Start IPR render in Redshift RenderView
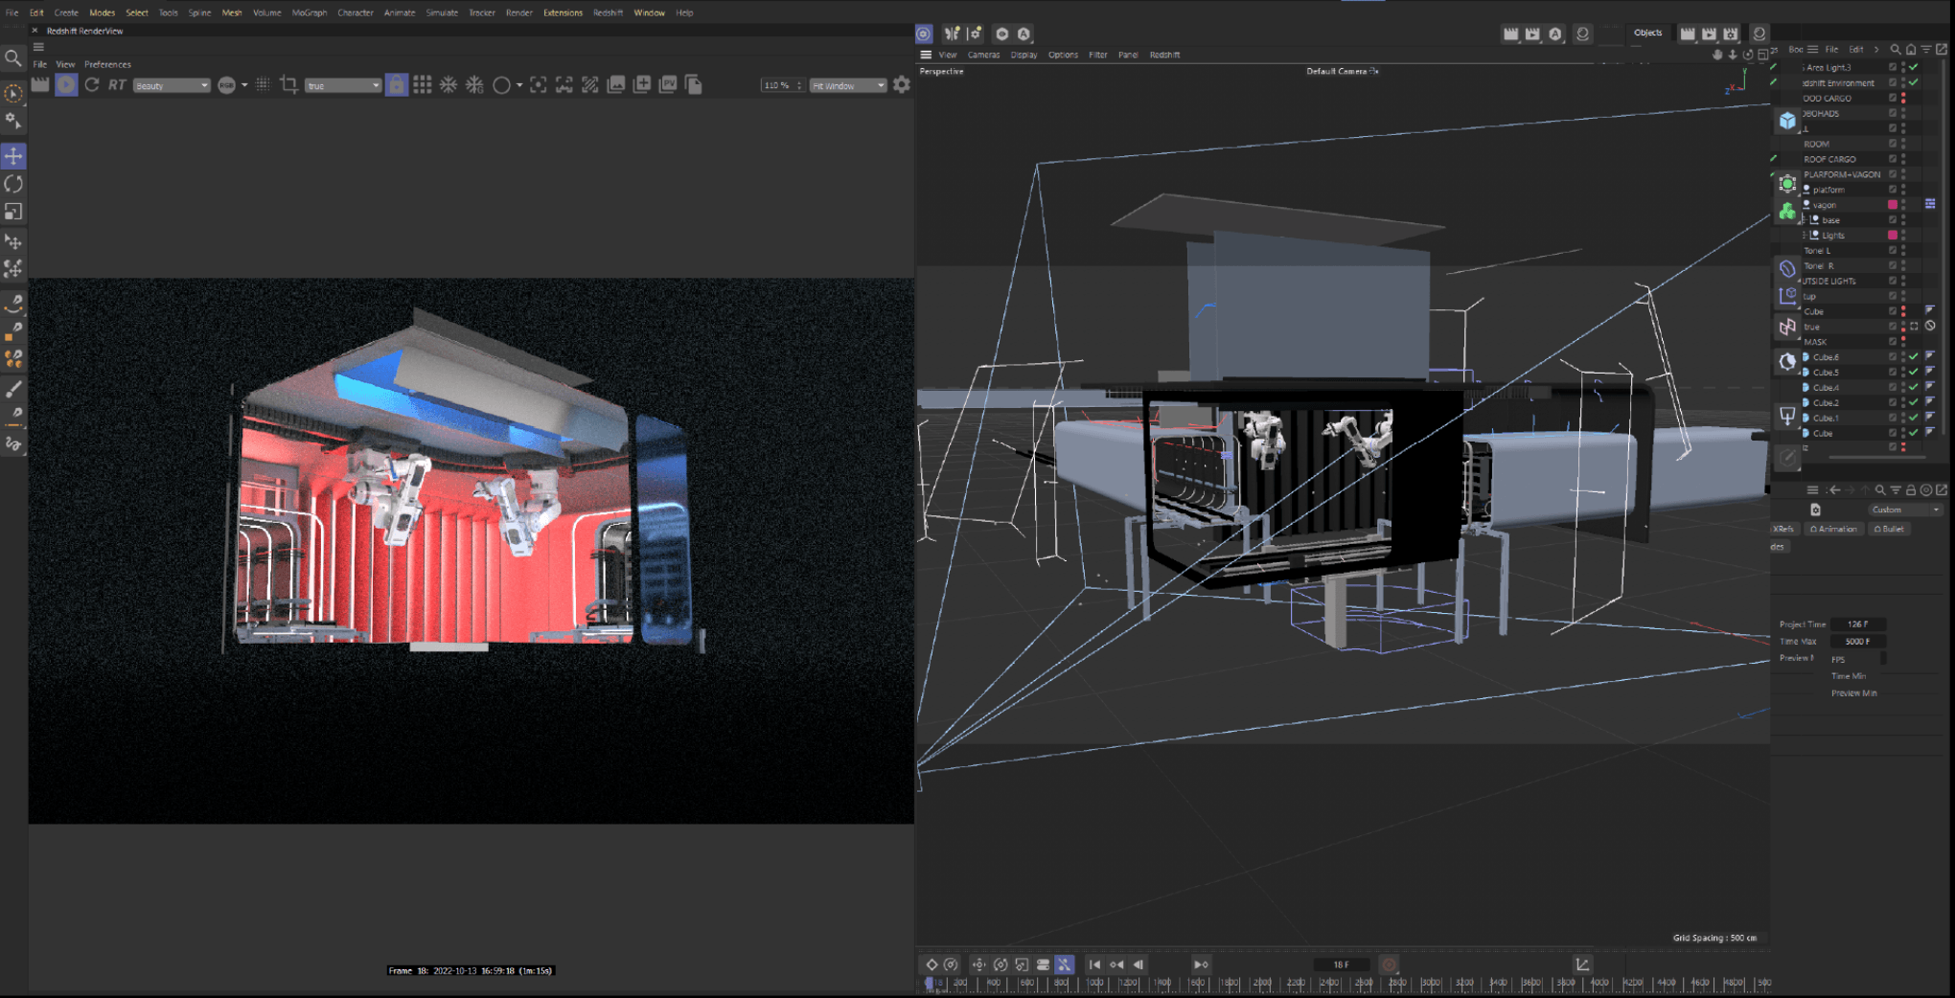 (66, 85)
